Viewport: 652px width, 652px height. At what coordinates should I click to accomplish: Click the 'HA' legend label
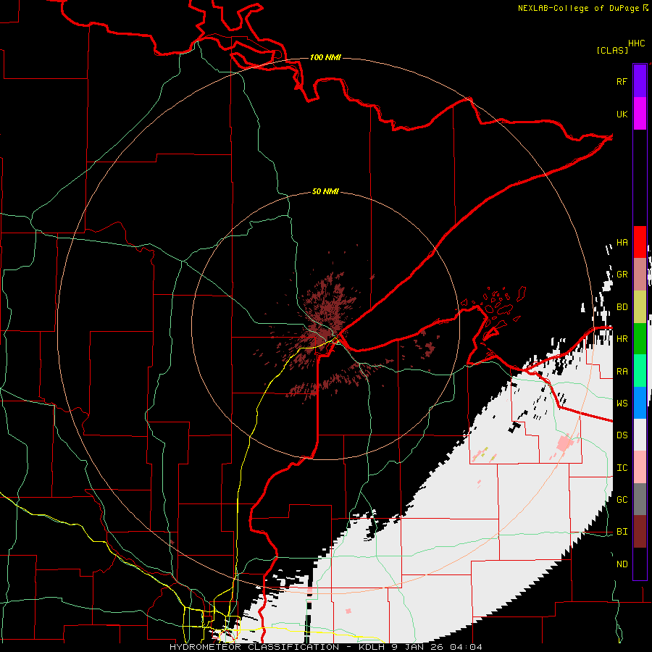[622, 242]
